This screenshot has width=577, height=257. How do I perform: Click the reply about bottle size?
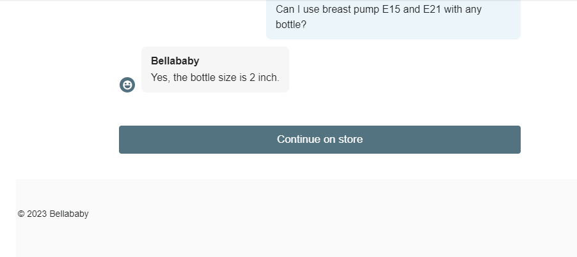(215, 78)
